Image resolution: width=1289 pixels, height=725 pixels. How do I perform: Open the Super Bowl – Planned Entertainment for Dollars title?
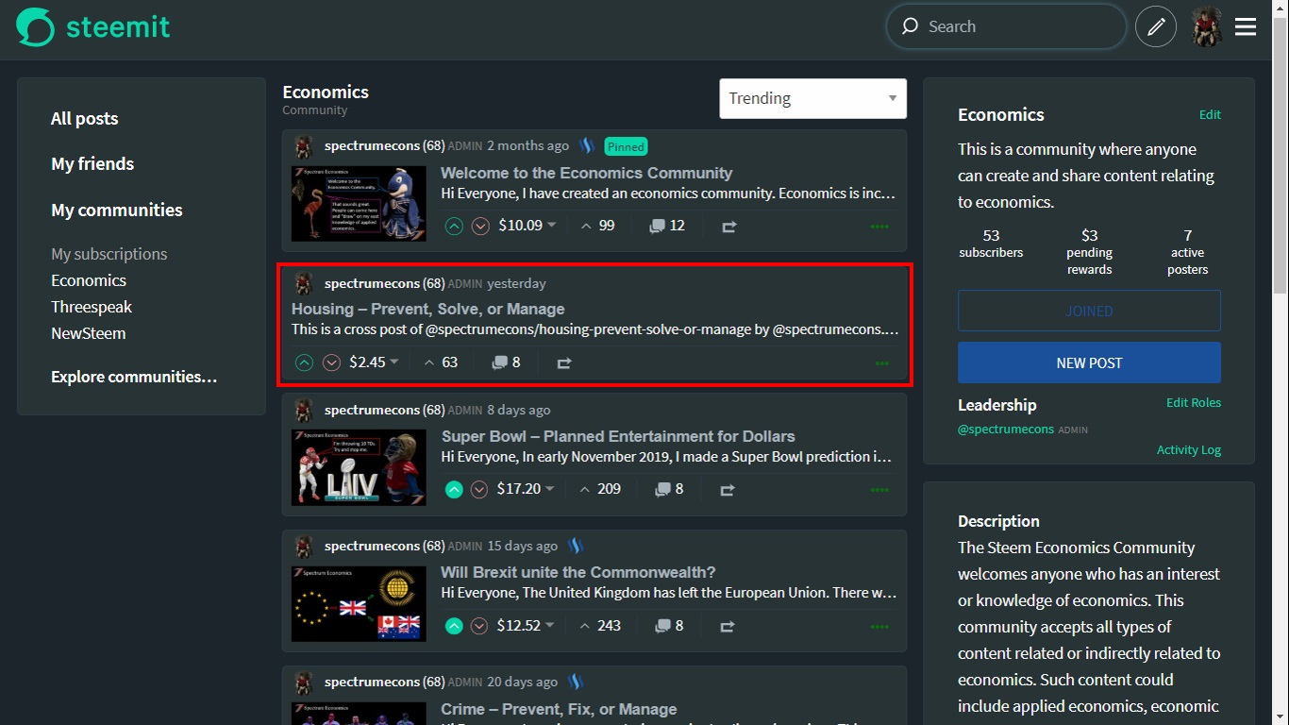pyautogui.click(x=618, y=436)
